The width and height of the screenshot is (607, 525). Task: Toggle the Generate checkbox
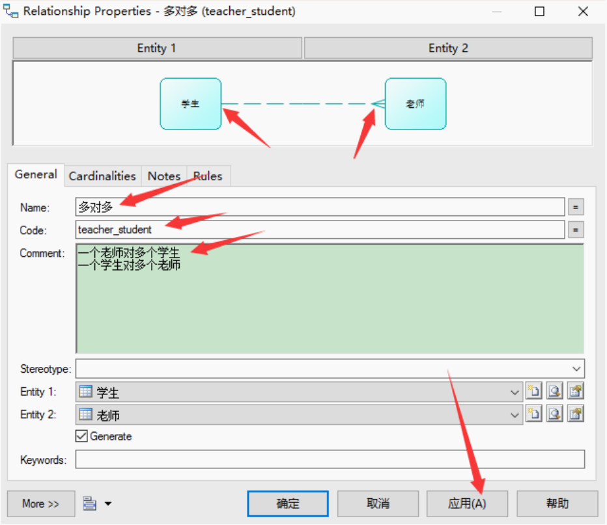pyautogui.click(x=81, y=436)
